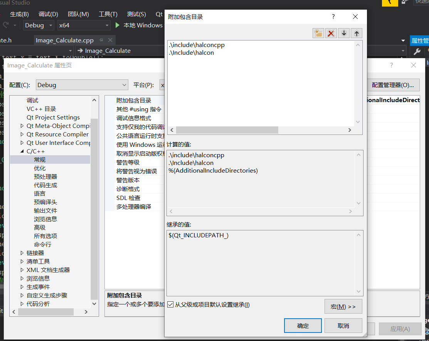The height and width of the screenshot is (341, 429).
Task: Switch to the Image_Calculate.cpp tab
Action: point(65,40)
